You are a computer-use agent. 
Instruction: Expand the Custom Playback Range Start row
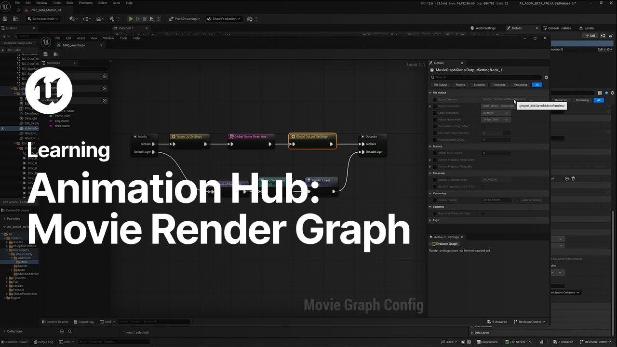[430, 160]
